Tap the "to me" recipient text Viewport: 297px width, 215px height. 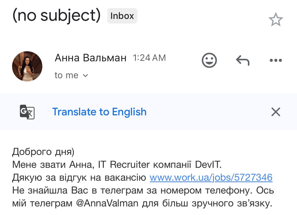click(x=67, y=75)
